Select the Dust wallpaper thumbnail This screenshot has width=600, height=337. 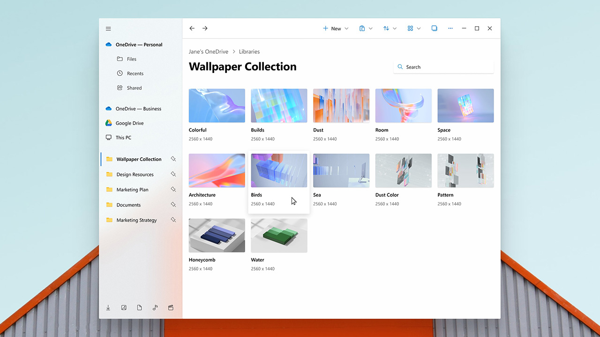(x=341, y=106)
